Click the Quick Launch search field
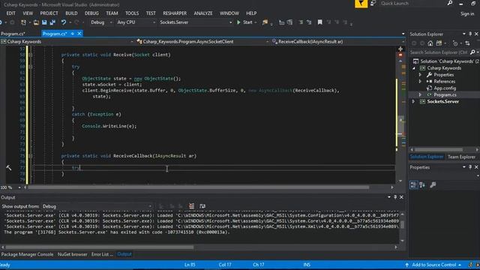The width and height of the screenshot is (480, 270). tap(412, 3)
